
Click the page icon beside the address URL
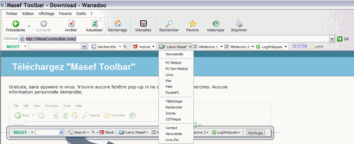click(x=22, y=39)
